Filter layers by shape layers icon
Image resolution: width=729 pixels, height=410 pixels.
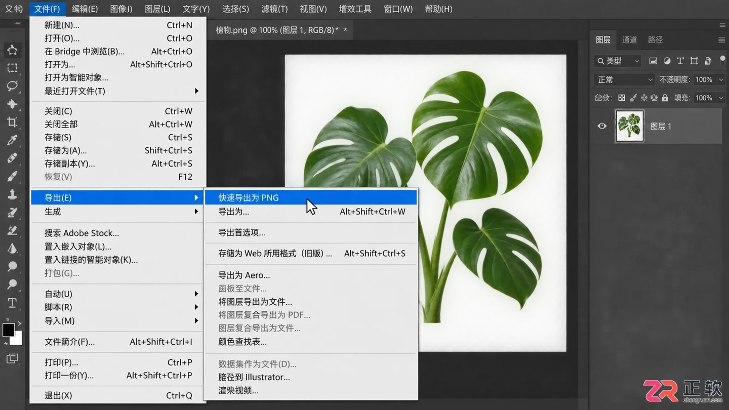(694, 61)
